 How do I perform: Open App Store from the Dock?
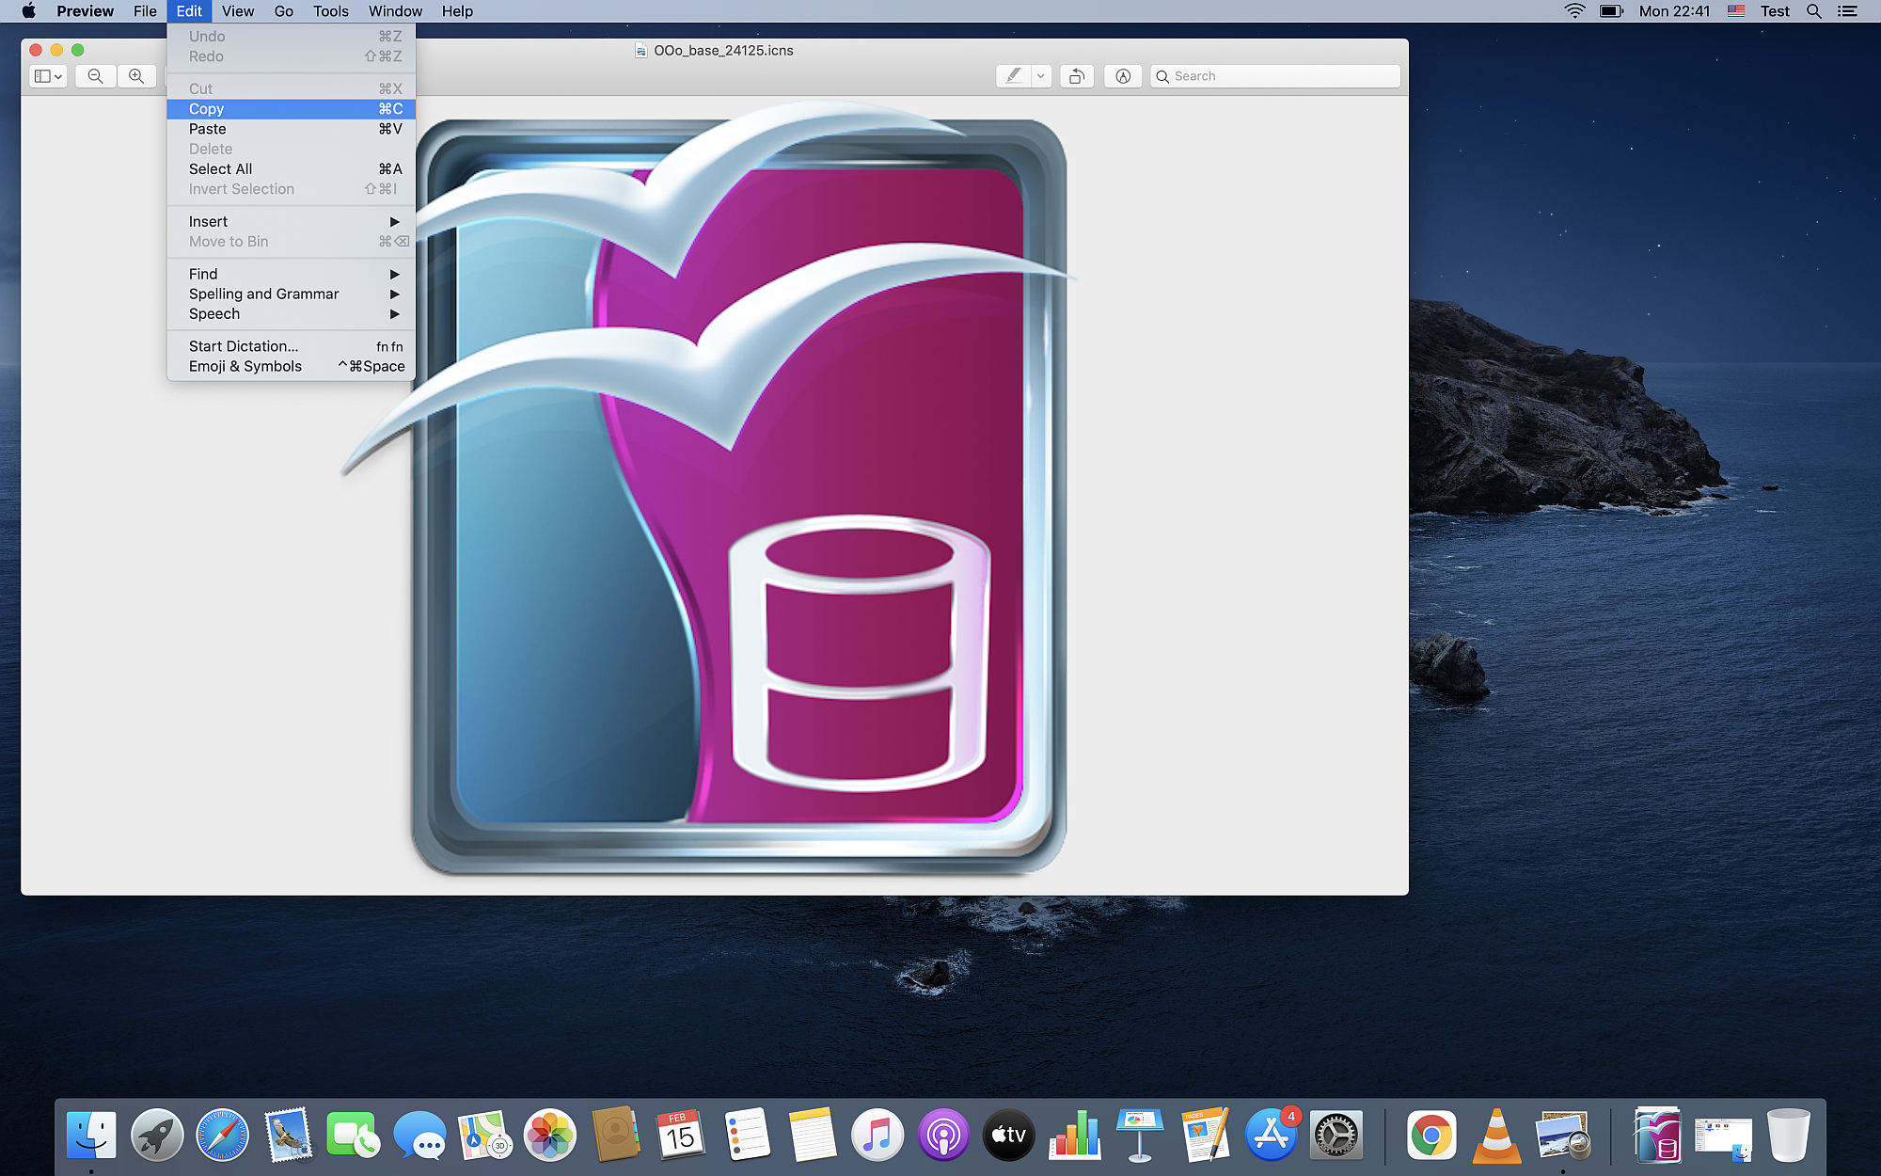(x=1272, y=1135)
